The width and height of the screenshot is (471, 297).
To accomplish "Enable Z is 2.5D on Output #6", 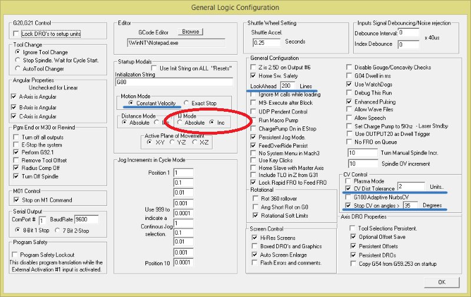I will point(253,67).
